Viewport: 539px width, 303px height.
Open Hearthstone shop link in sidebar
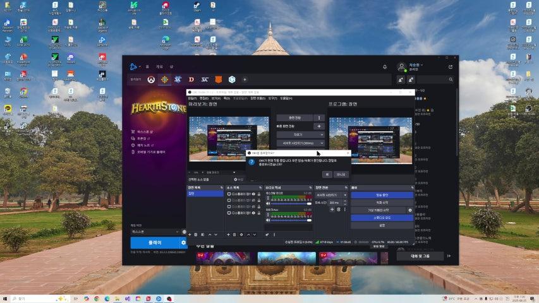(142, 132)
